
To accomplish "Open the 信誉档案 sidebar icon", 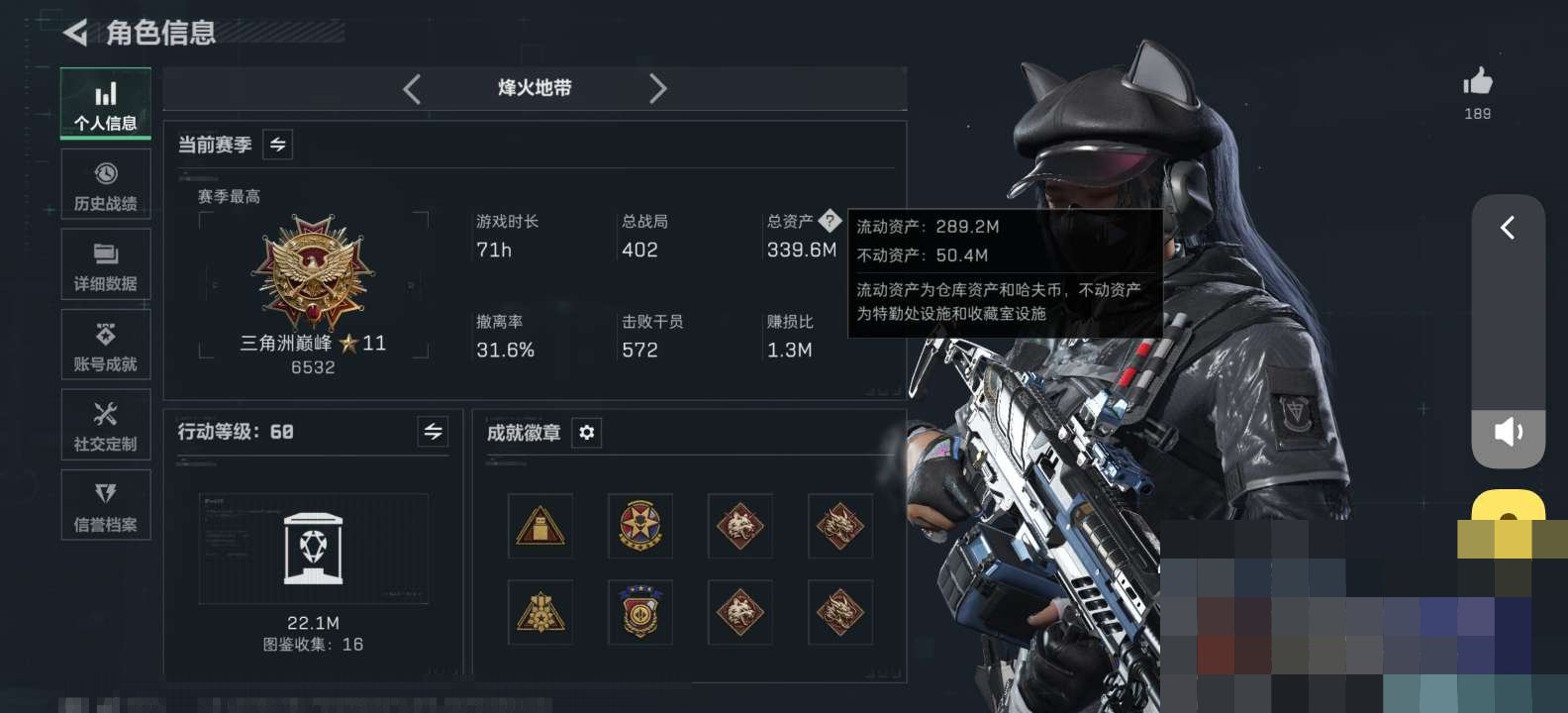I will coord(106,505).
